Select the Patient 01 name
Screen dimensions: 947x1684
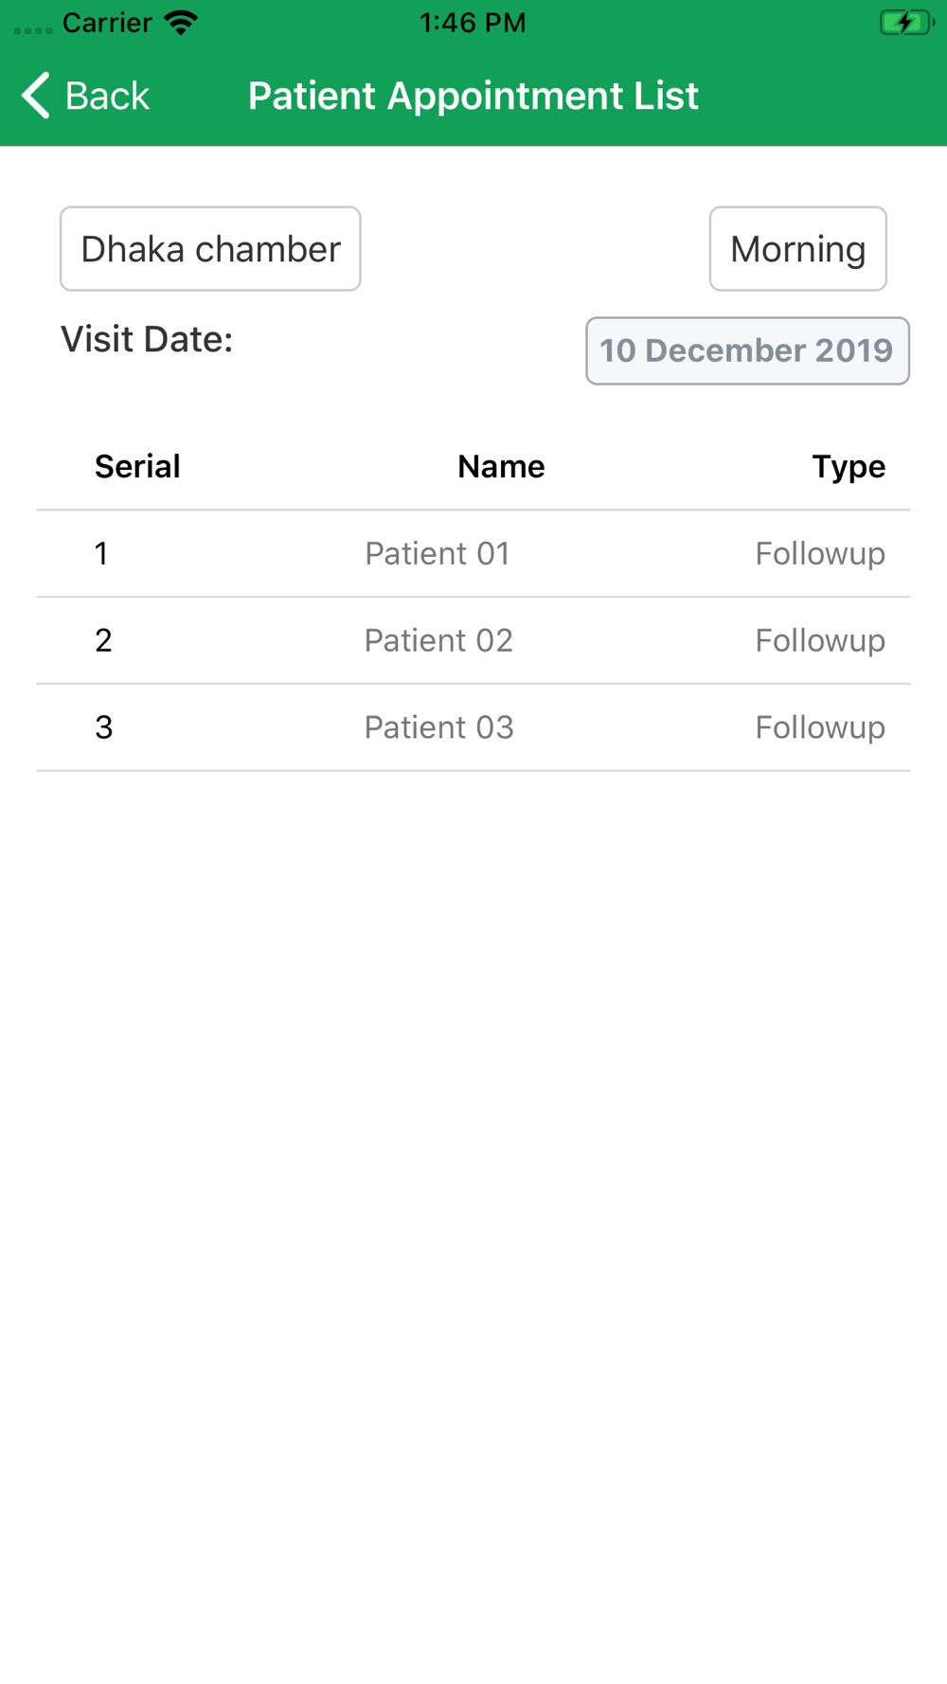(x=438, y=553)
